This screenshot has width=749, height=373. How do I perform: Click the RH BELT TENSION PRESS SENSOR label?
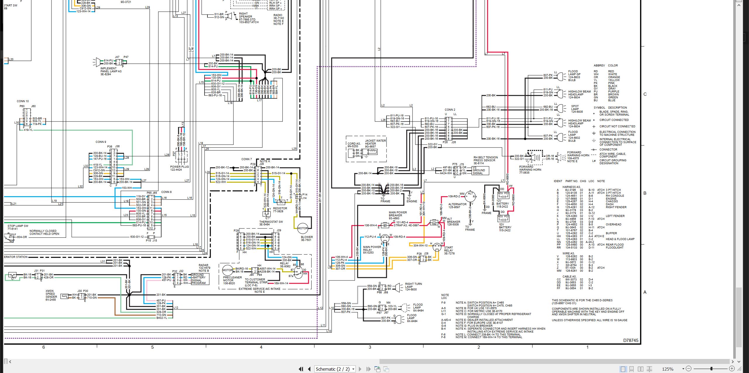click(485, 160)
